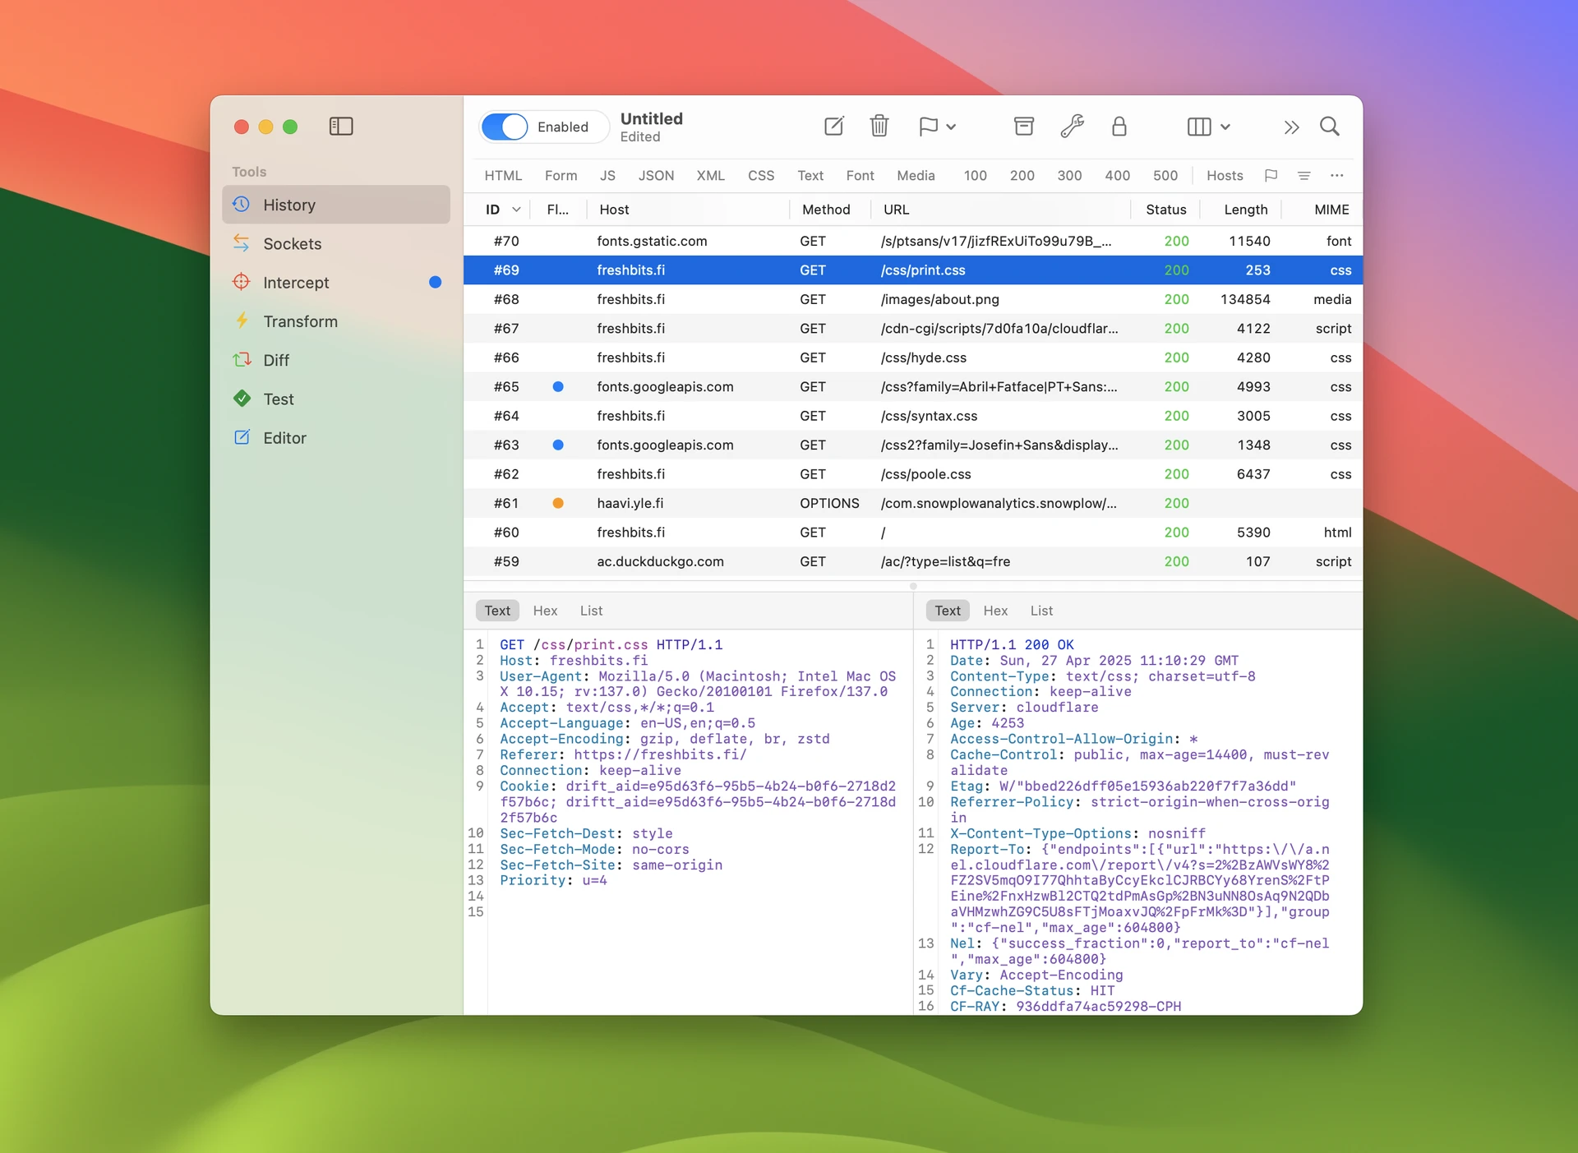Click the column layout icon
The width and height of the screenshot is (1578, 1153).
coord(1199,127)
